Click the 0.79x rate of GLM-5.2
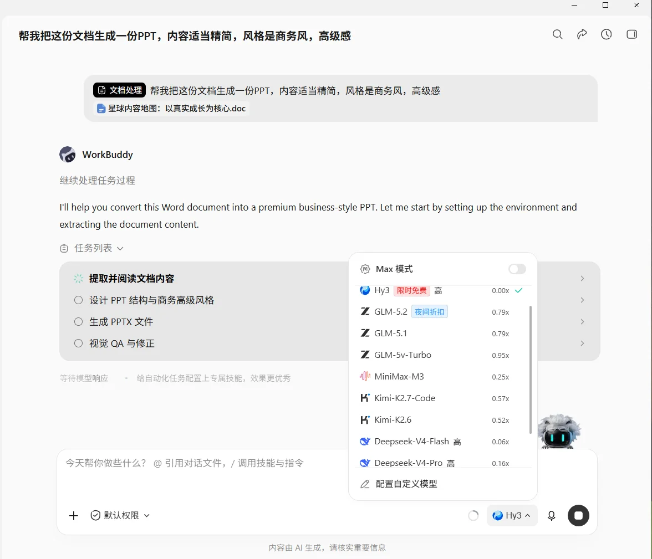 pyautogui.click(x=500, y=312)
